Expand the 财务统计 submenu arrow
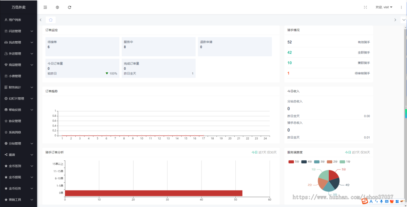The height and width of the screenshot is (207, 407). click(x=32, y=87)
